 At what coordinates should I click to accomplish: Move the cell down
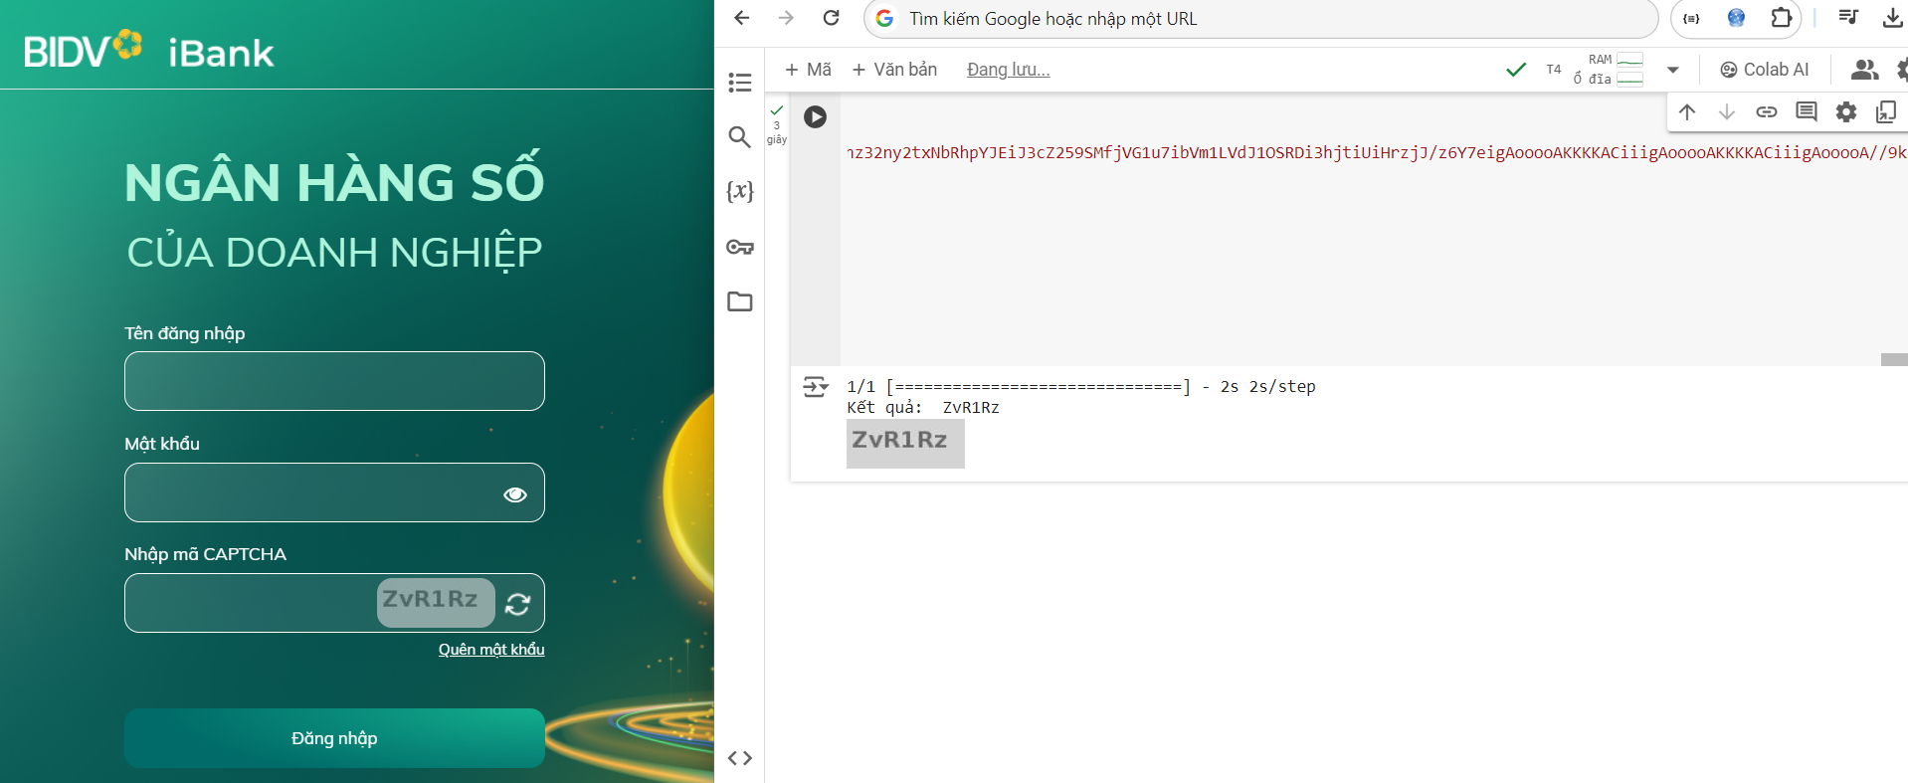(1727, 111)
